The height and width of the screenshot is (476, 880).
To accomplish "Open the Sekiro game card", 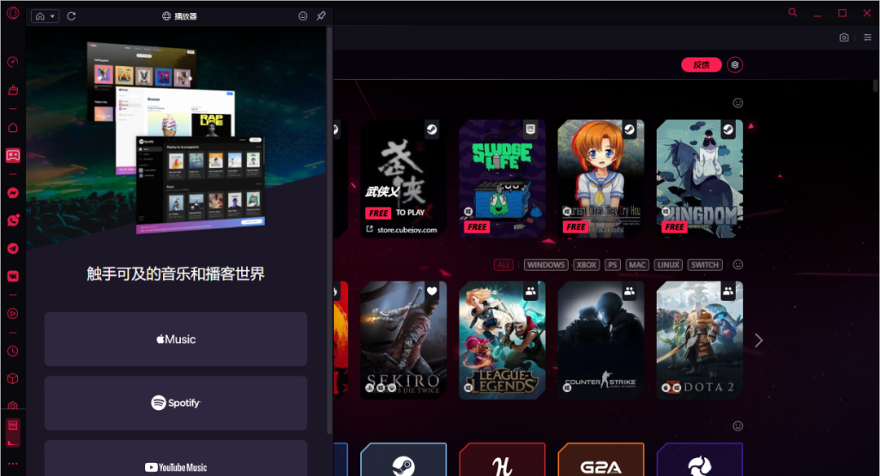I will (x=403, y=340).
